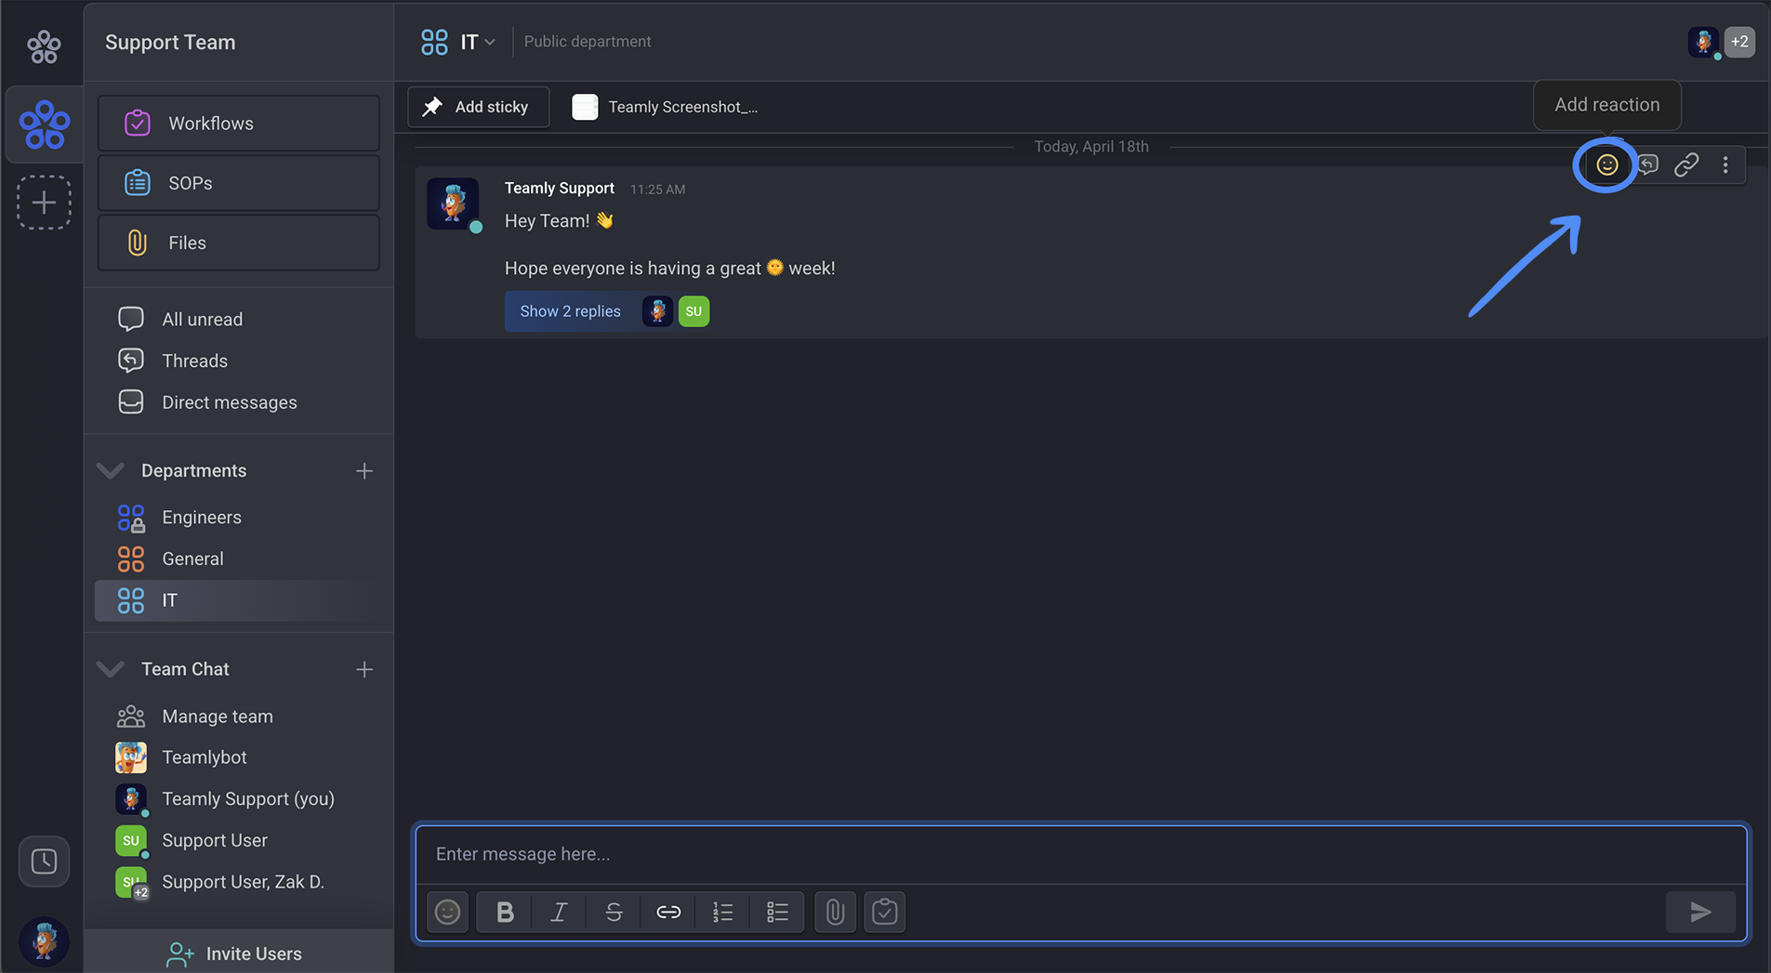1771x973 pixels.
Task: Click SU avatar beside replies
Action: coord(694,311)
